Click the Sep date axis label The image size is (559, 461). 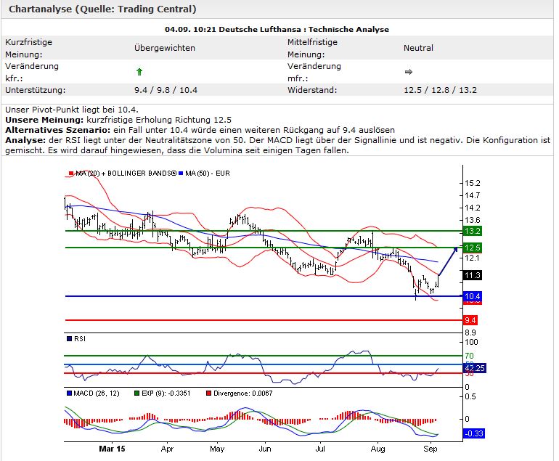point(431,449)
